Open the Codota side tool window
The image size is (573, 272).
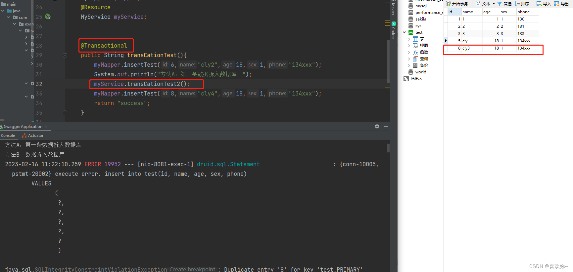pos(393,31)
